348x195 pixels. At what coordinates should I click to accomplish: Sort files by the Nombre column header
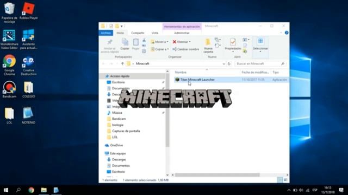tap(181, 72)
